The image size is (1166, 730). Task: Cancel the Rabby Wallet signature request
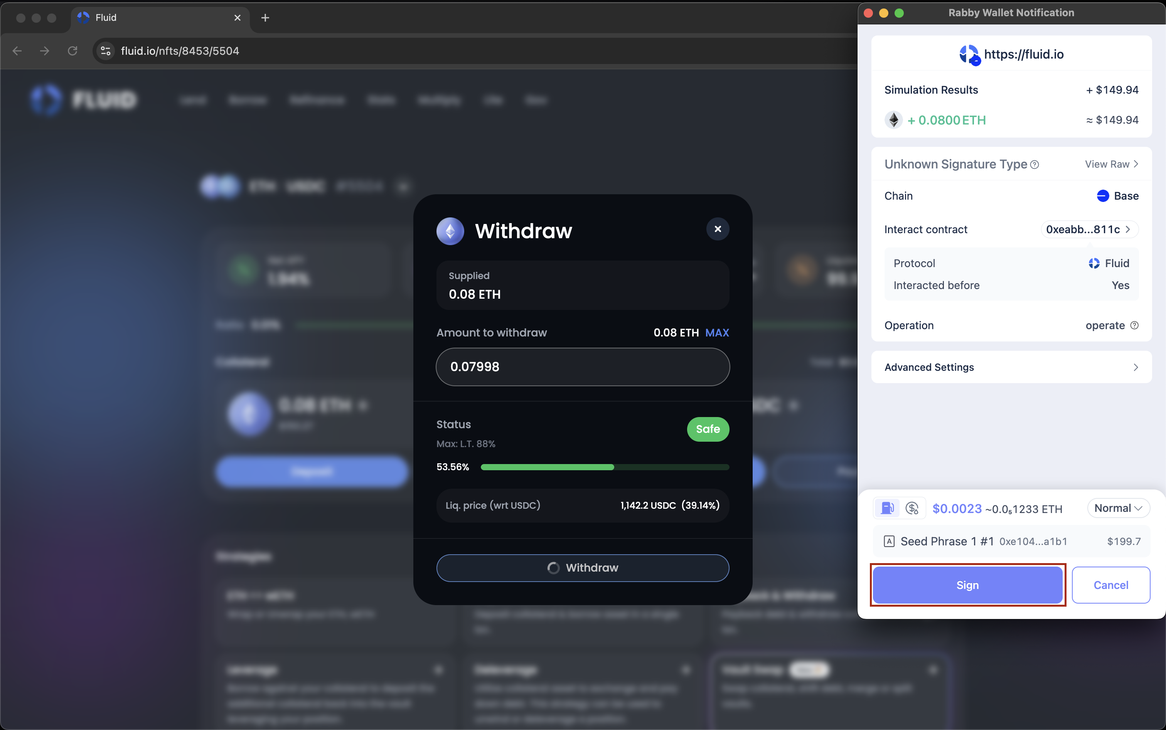[x=1110, y=585]
